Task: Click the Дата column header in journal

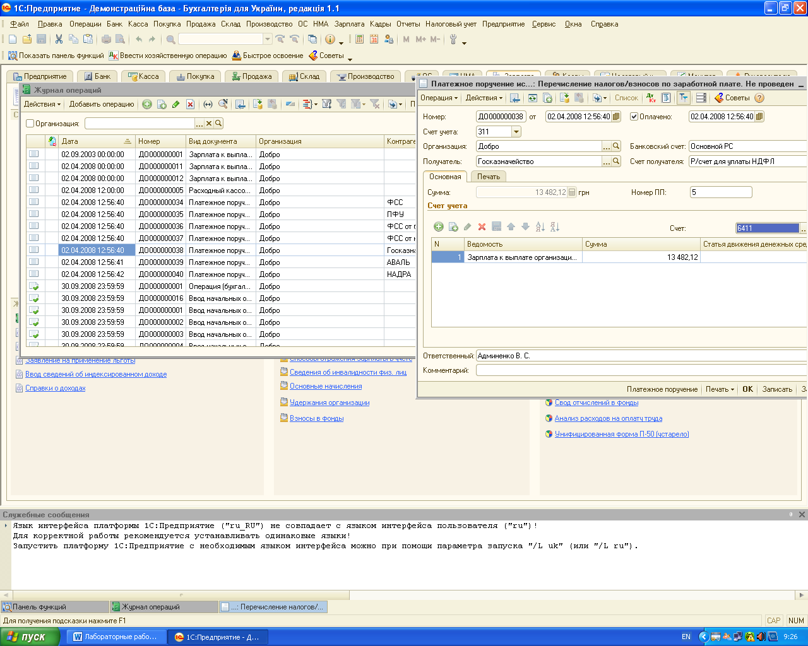Action: pos(97,141)
